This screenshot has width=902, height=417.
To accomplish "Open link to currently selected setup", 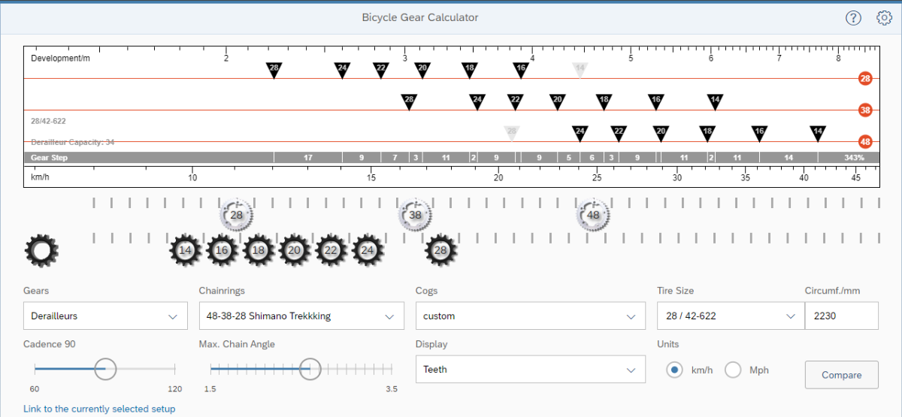I will pos(99,409).
